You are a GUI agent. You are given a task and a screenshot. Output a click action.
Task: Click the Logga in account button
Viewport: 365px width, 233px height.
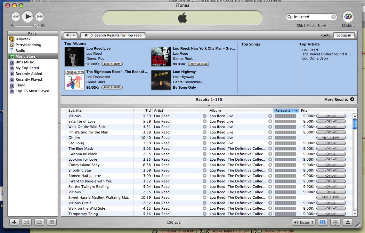click(344, 35)
